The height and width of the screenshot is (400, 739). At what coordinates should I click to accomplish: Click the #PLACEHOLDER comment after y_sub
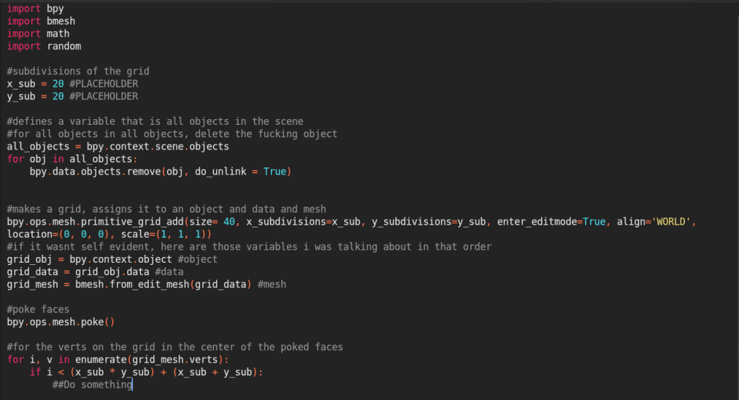pos(104,96)
